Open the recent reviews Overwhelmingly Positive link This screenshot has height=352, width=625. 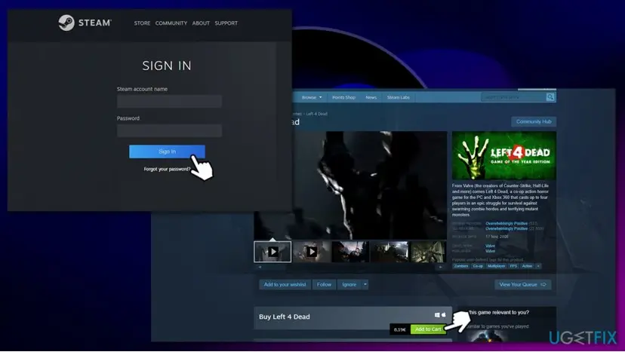(x=506, y=223)
